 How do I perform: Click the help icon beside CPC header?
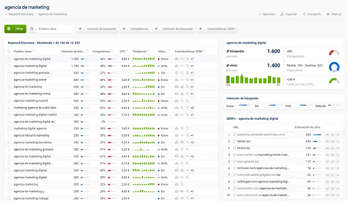[128, 51]
